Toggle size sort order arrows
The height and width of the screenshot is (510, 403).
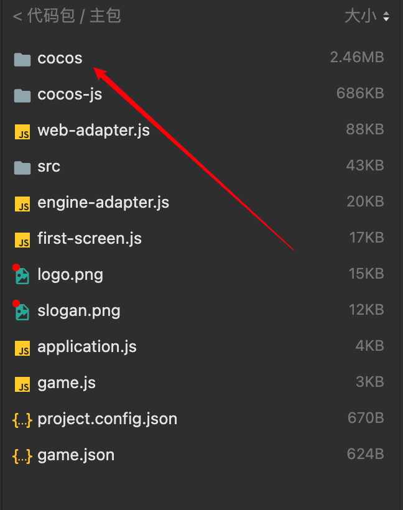(x=386, y=17)
